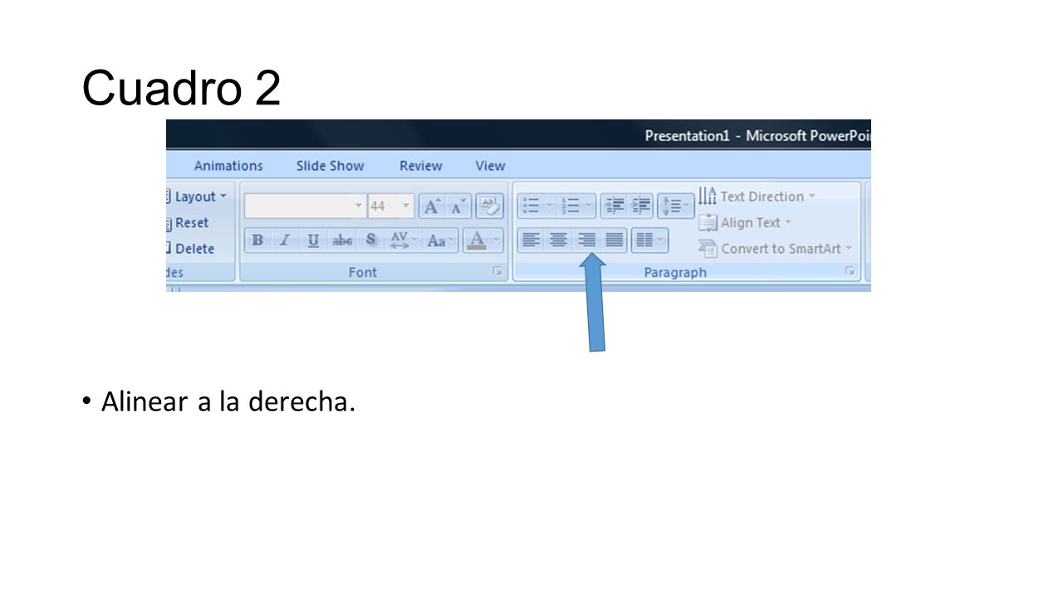Apply Italic text formatting

(x=285, y=240)
